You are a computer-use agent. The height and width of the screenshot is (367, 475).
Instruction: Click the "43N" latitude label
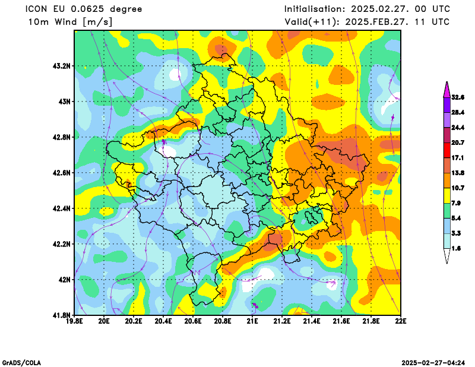64,101
